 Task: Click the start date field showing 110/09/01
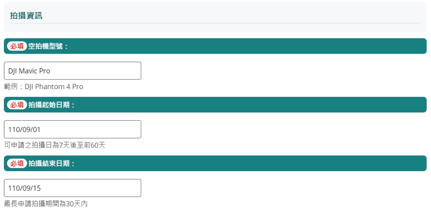(x=72, y=129)
